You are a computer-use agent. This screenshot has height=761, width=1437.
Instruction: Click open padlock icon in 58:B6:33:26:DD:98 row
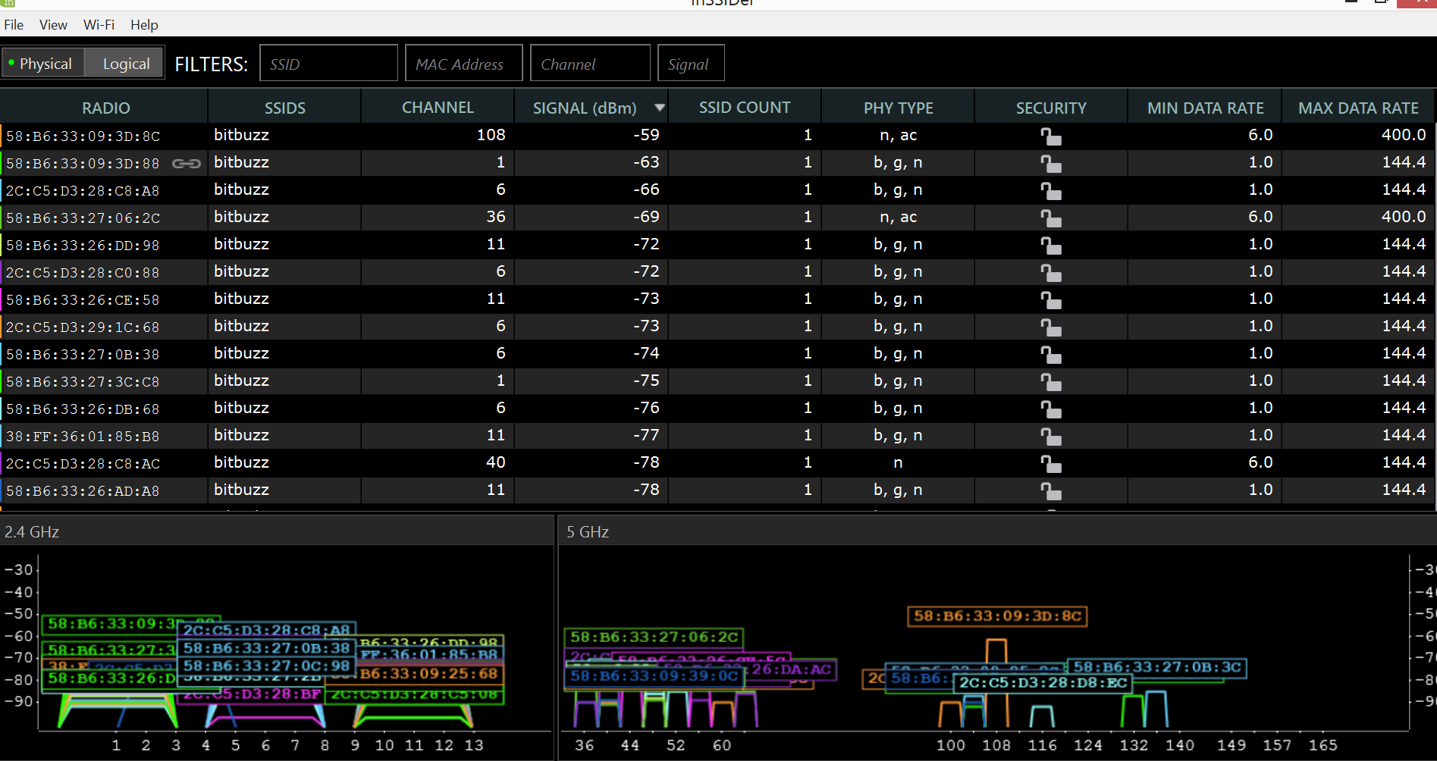1050,246
